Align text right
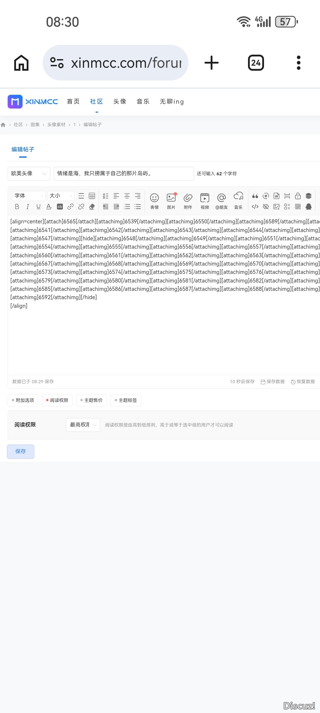Viewport: 320px width, 713px height. (137, 196)
